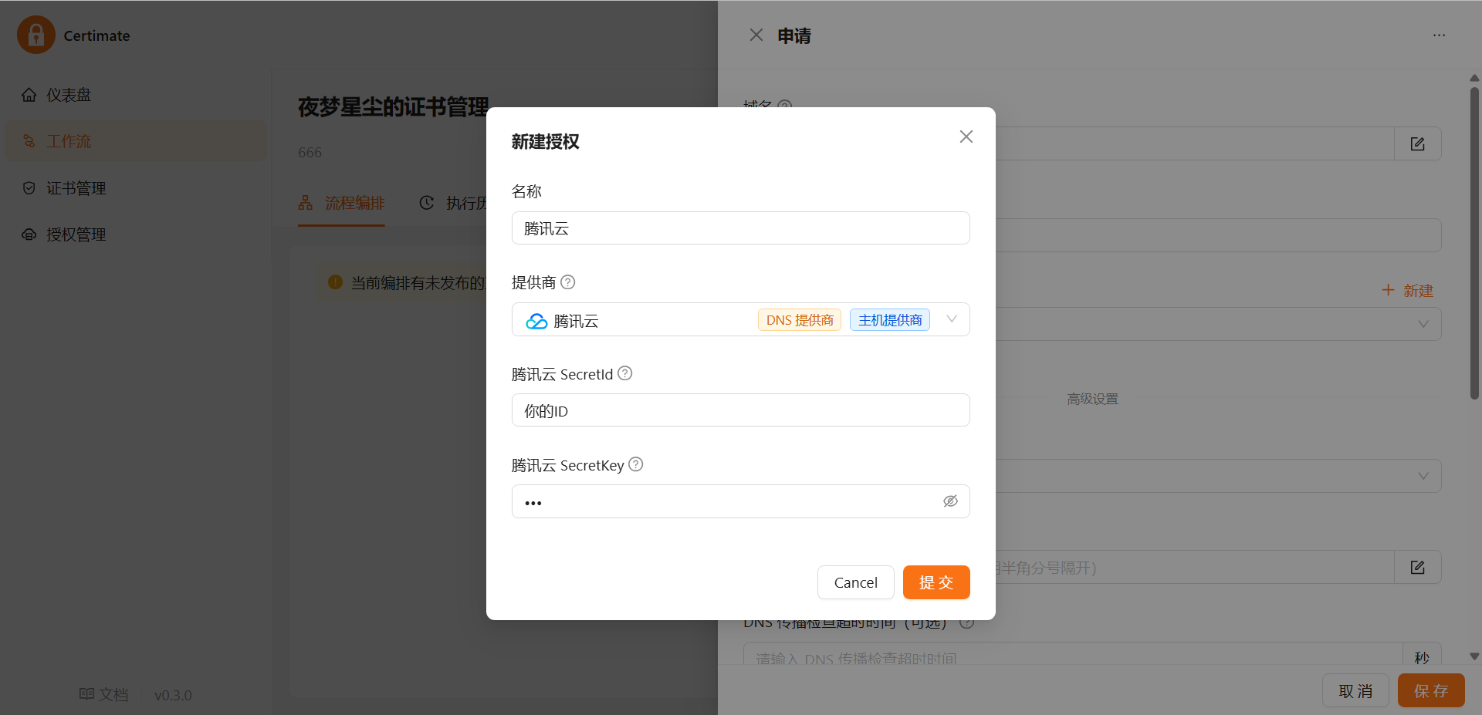The width and height of the screenshot is (1482, 715).
Task: Open the more options ellipsis menu
Action: click(1439, 35)
